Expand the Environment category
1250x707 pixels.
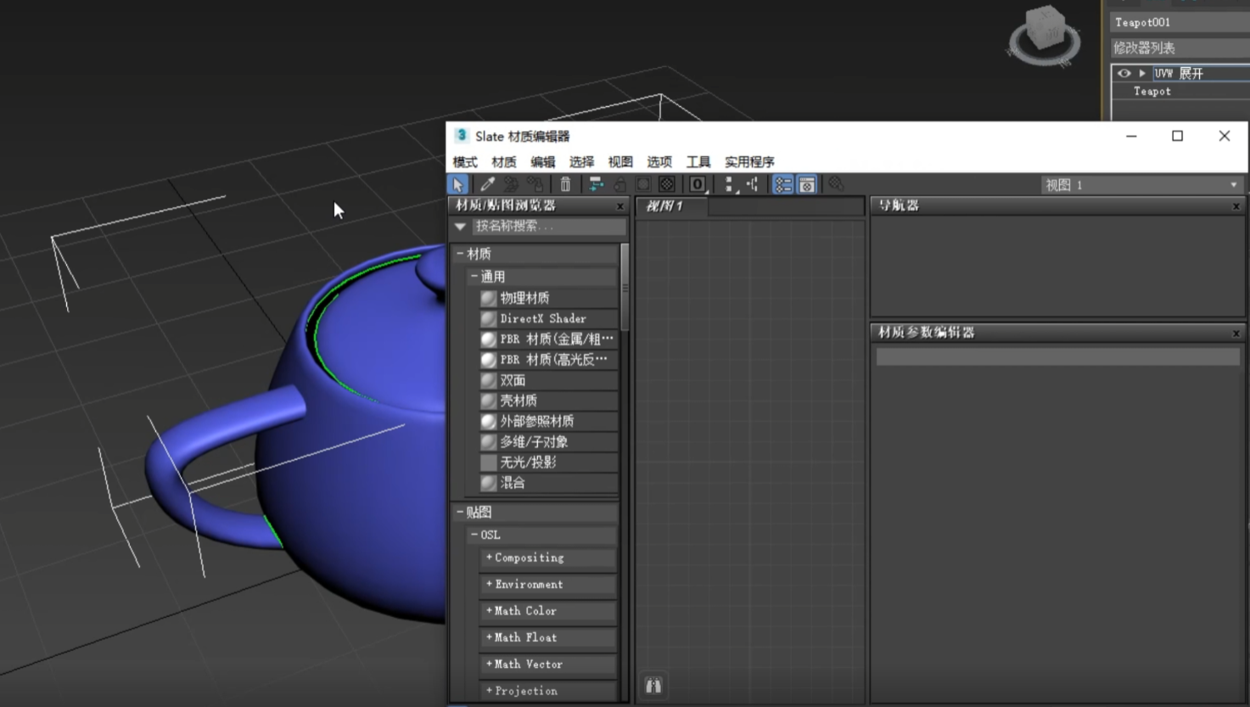coord(489,584)
